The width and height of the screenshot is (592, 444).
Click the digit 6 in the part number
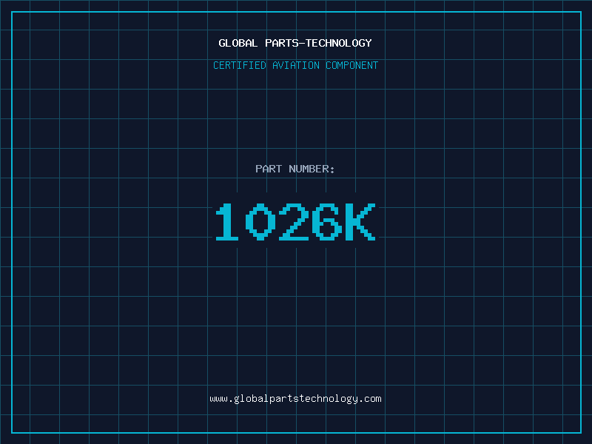[328, 222]
